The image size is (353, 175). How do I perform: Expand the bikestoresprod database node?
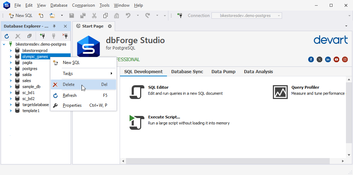(x=11, y=51)
